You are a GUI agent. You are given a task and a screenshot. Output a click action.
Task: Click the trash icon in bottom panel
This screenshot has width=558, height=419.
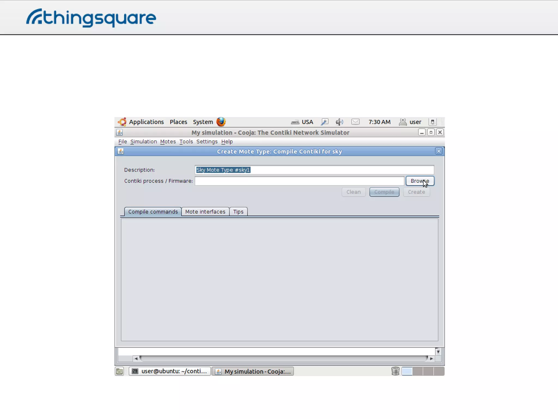tap(395, 371)
